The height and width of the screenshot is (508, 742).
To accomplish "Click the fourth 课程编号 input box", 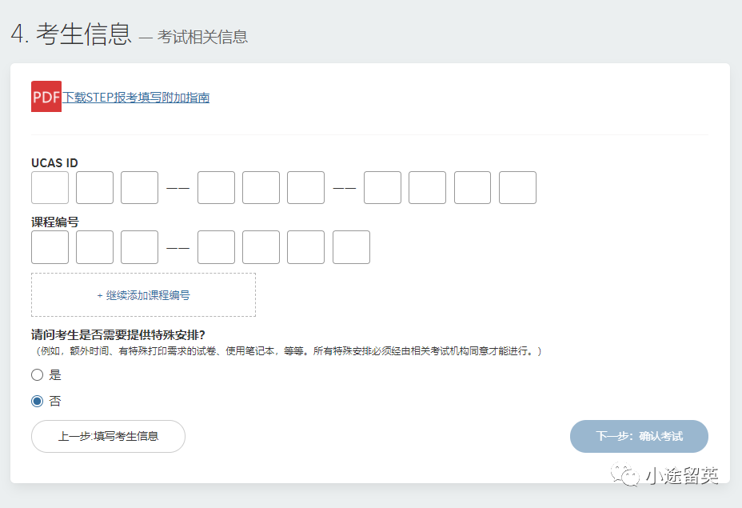I will 216,247.
